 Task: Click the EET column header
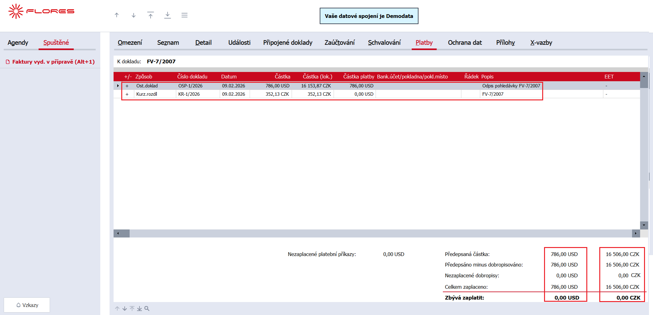point(609,77)
